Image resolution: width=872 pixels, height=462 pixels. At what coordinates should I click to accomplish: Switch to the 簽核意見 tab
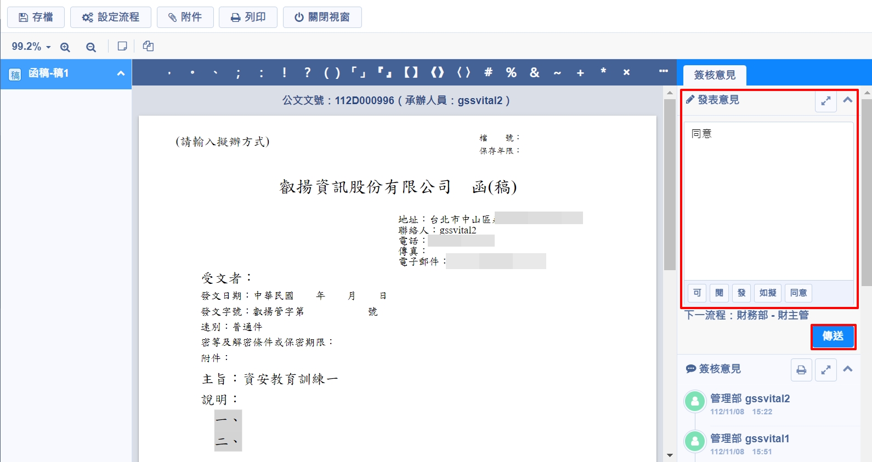click(714, 75)
